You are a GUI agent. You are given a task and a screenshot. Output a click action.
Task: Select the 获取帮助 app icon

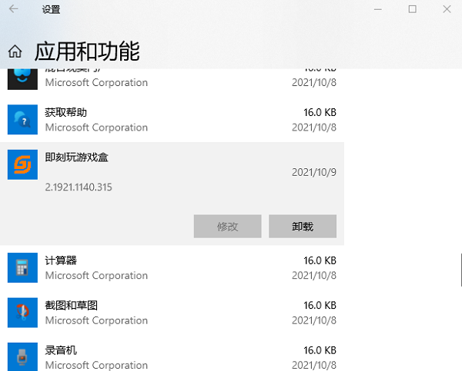[x=22, y=120]
